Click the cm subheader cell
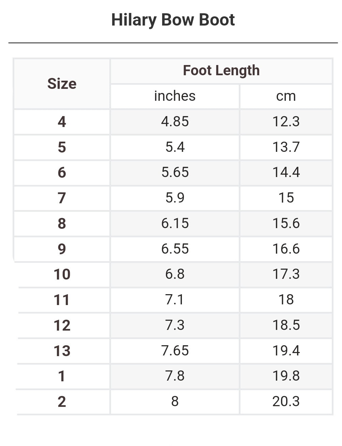The image size is (342, 446). (286, 96)
